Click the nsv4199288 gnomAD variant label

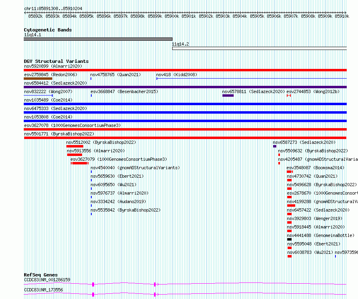pos(322,202)
